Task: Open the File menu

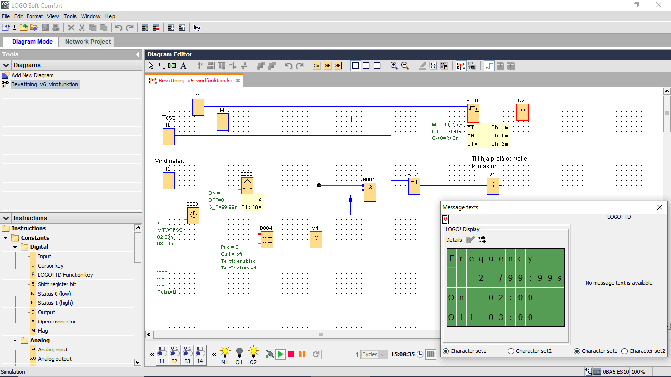Action: tap(6, 16)
